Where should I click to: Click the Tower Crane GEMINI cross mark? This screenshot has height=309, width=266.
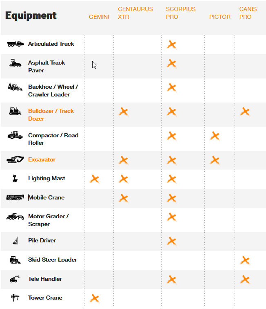(x=95, y=298)
